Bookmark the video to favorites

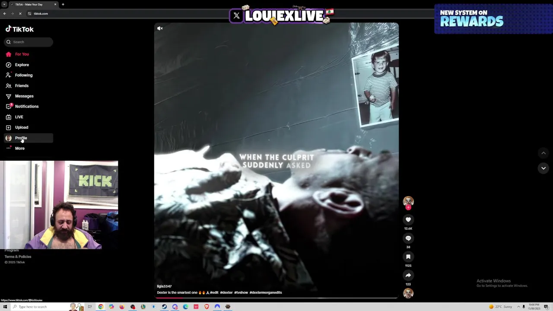pos(408,257)
